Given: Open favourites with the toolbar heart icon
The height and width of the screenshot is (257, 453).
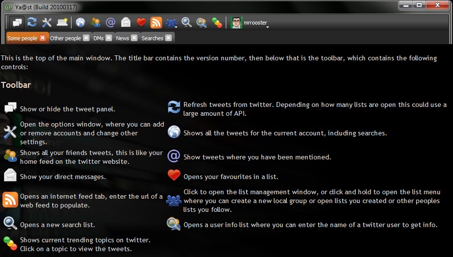Looking at the screenshot, I should (141, 22).
